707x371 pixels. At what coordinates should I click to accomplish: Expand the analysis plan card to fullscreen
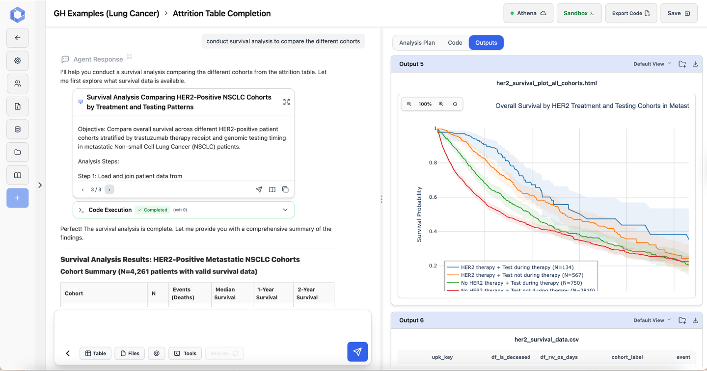click(x=287, y=102)
